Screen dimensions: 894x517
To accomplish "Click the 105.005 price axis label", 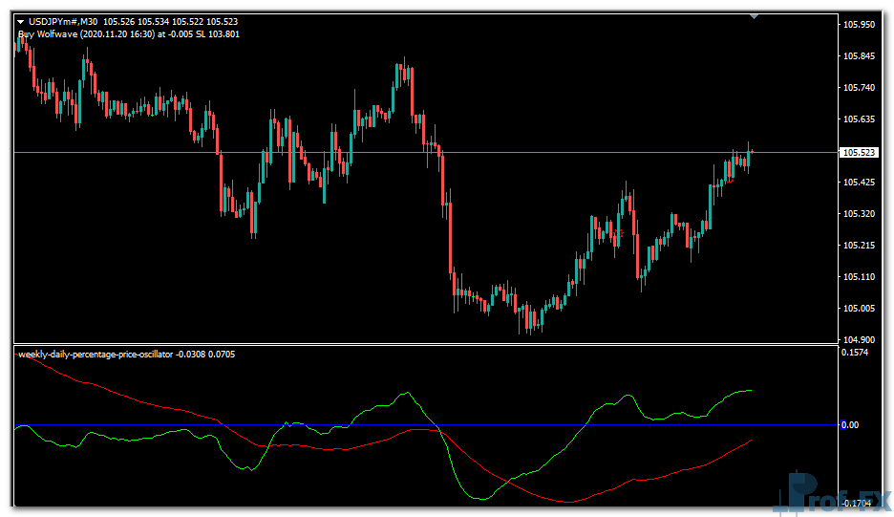I will (x=860, y=309).
